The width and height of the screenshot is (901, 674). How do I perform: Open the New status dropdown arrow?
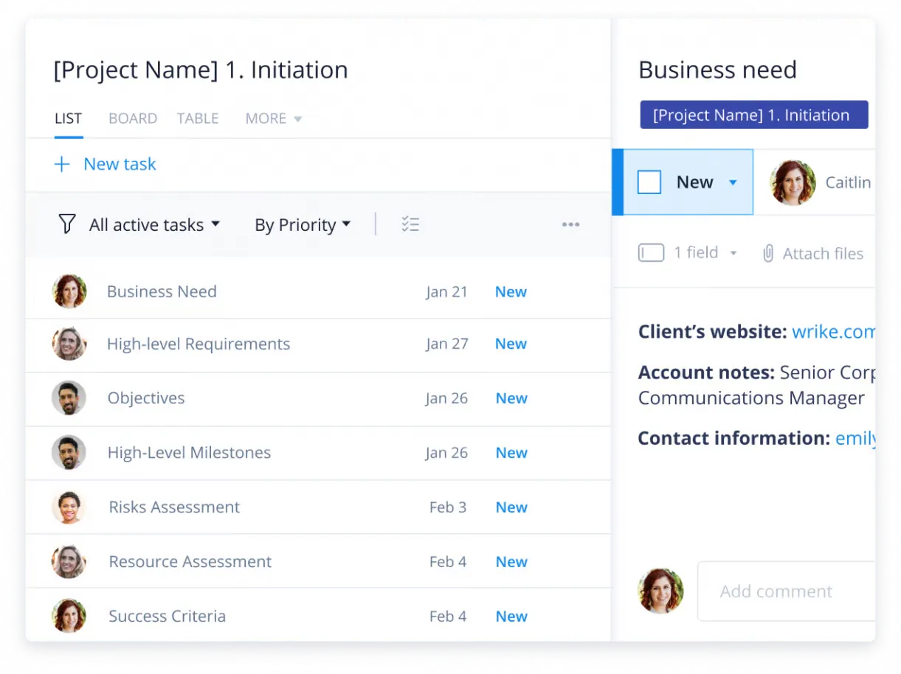(733, 182)
